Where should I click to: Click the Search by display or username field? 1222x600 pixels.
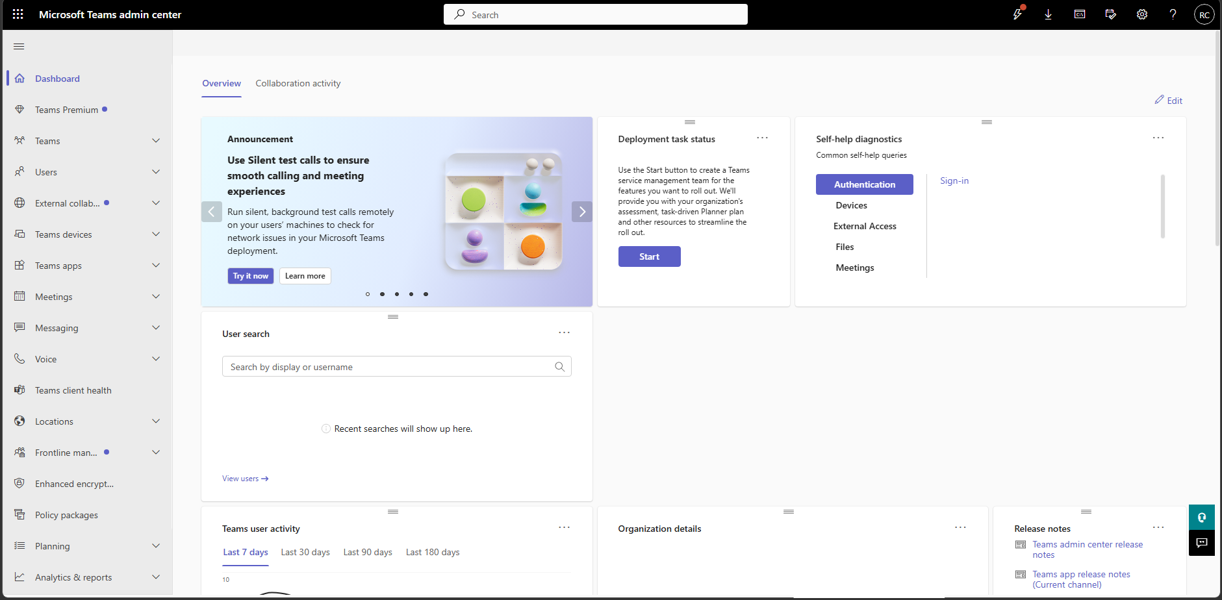click(x=397, y=367)
